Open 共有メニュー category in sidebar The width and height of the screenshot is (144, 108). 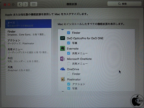pos(28,51)
